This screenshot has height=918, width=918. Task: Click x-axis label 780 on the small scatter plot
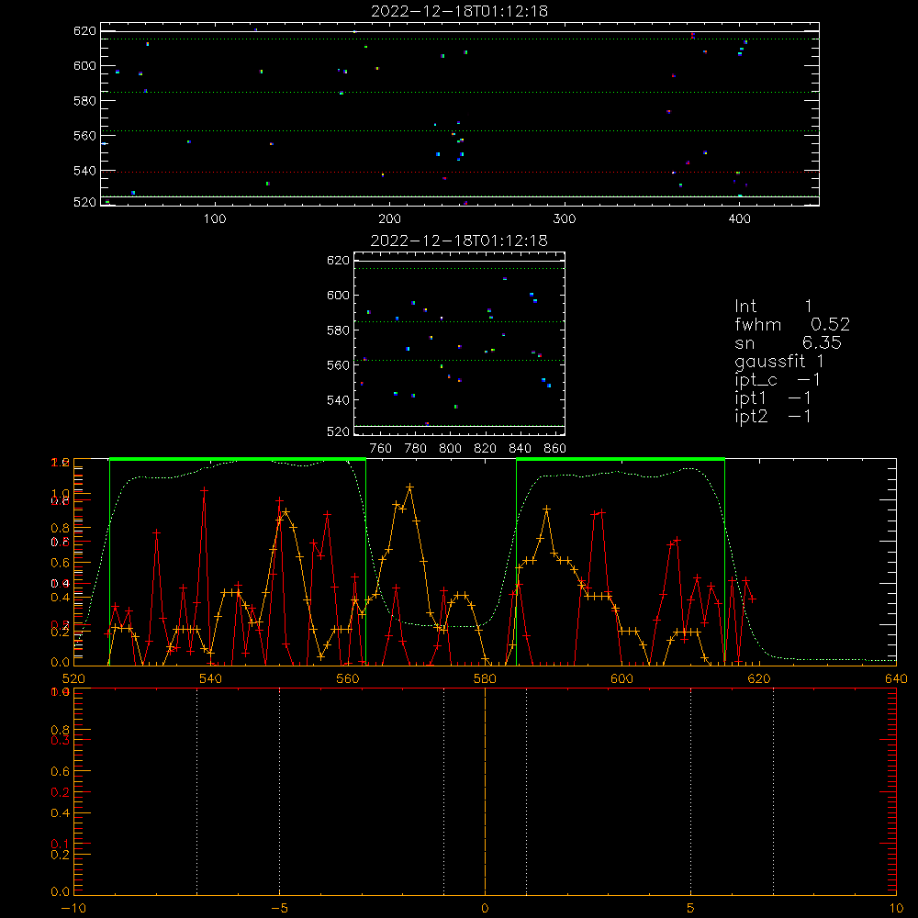tap(416, 449)
